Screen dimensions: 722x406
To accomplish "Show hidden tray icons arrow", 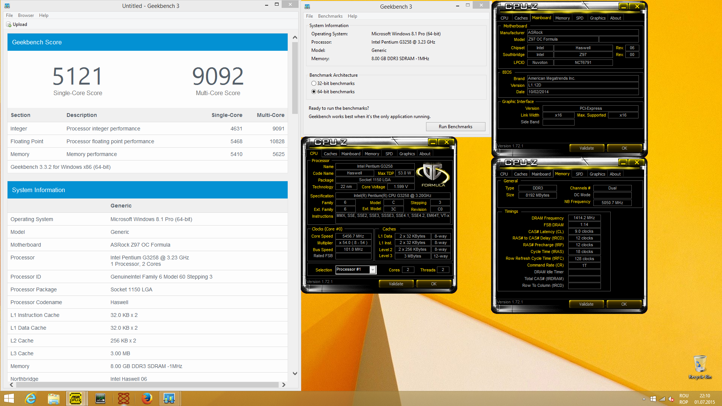I will (644, 399).
